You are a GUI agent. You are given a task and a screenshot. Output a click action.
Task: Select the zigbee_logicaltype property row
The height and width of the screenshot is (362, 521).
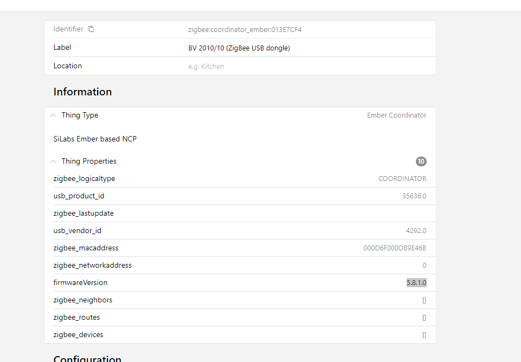(x=240, y=179)
